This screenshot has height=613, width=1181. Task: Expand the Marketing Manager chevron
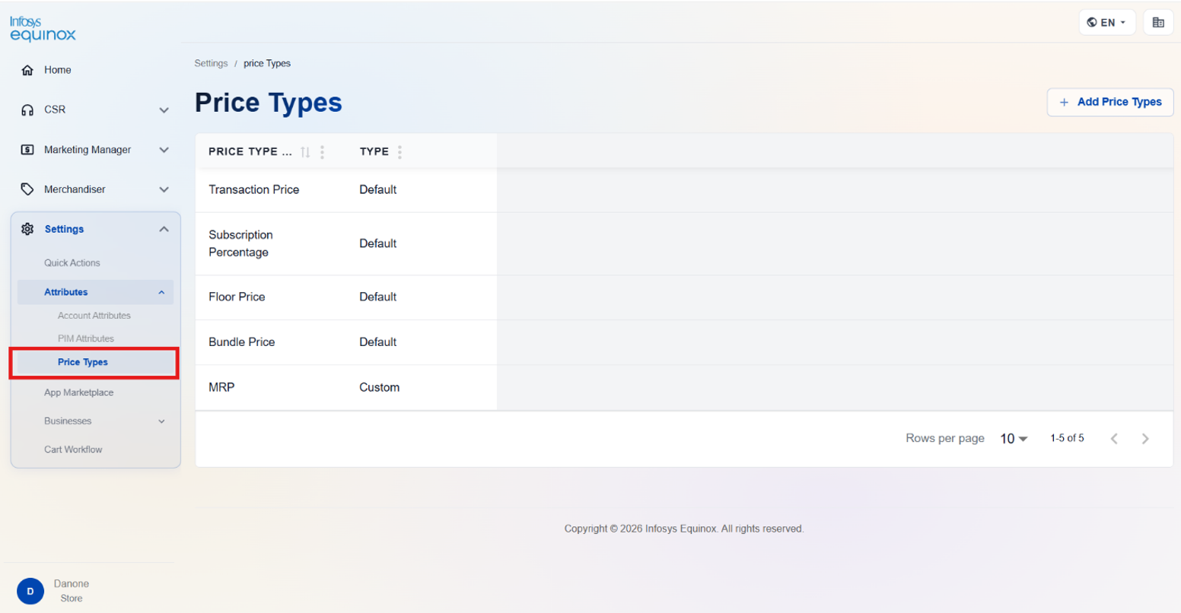click(x=164, y=150)
